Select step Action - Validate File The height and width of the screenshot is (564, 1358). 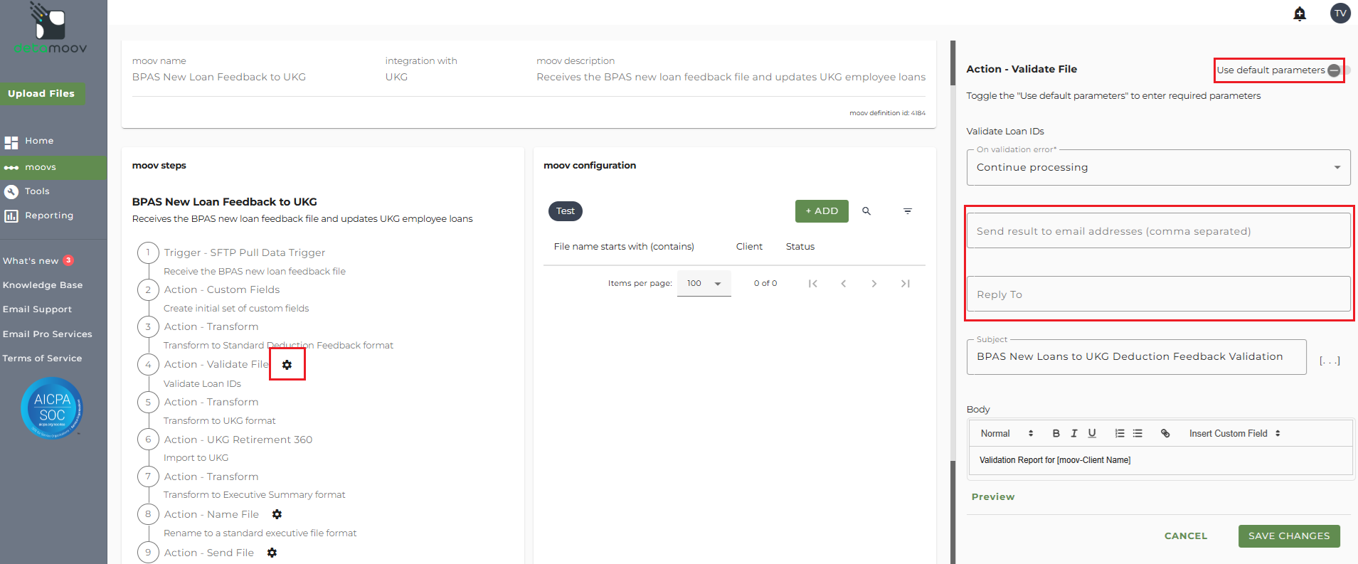[x=216, y=364]
